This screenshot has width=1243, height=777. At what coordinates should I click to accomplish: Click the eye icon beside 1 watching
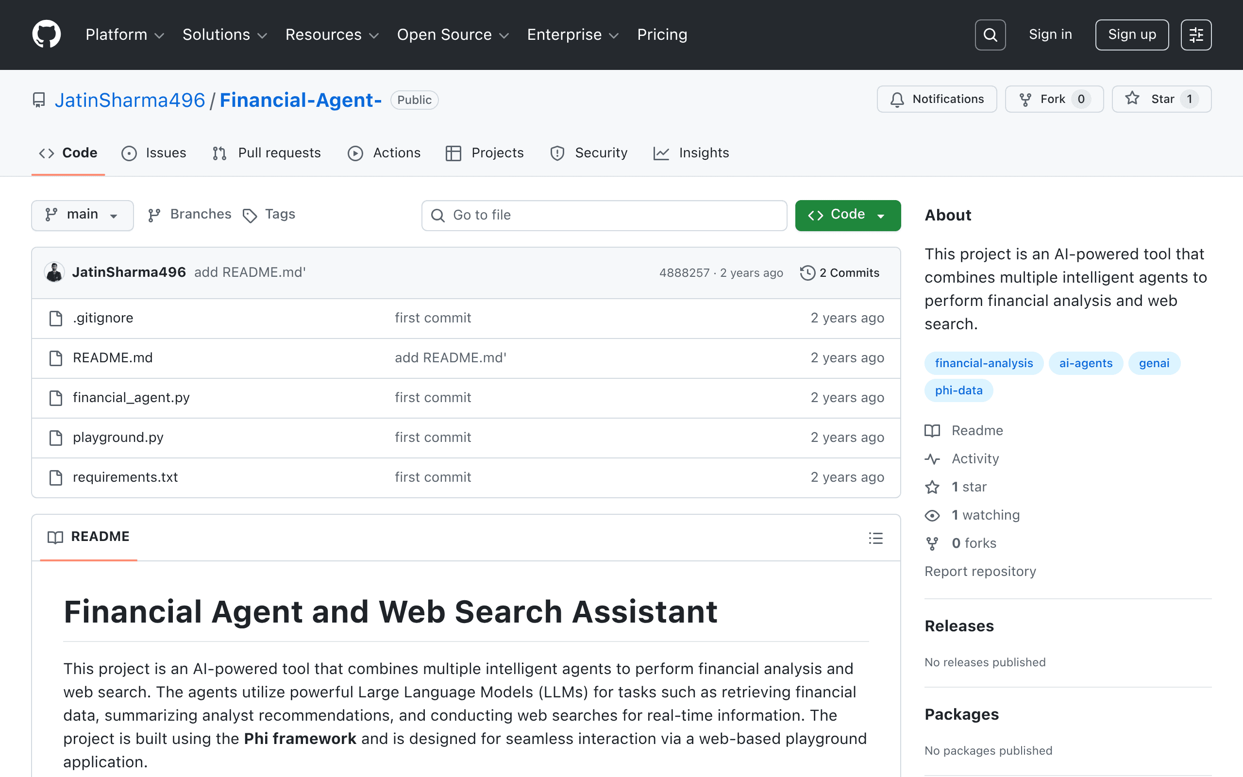pyautogui.click(x=932, y=515)
